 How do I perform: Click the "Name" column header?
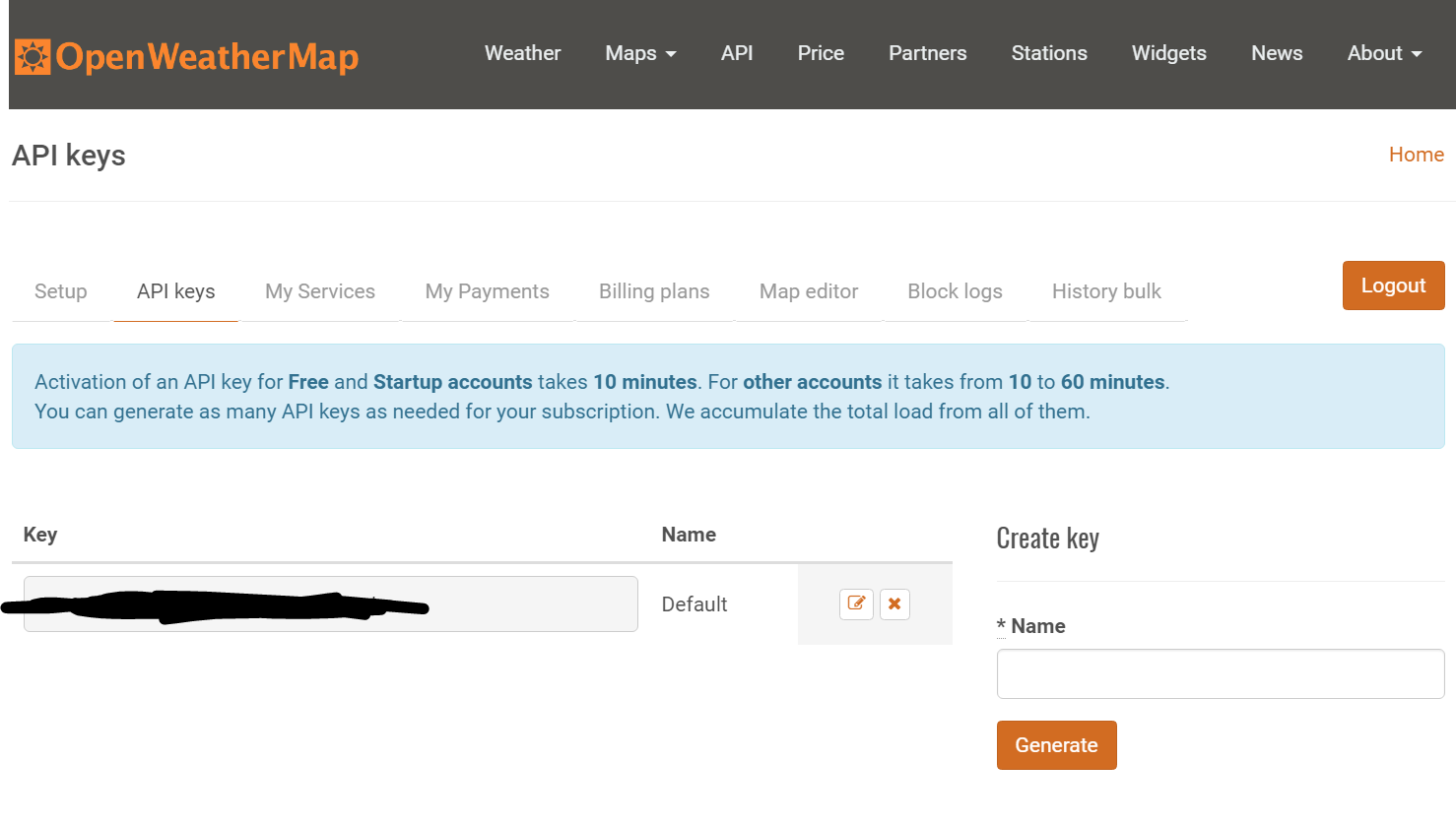[689, 535]
